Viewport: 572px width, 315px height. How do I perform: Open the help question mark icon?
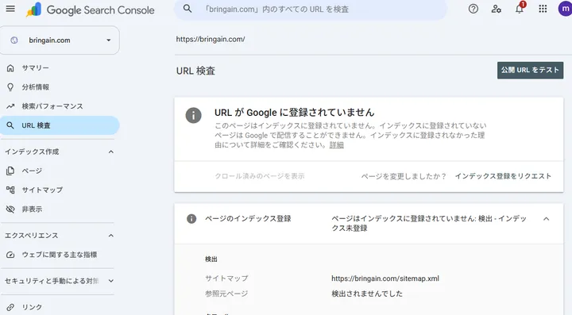[x=473, y=9]
